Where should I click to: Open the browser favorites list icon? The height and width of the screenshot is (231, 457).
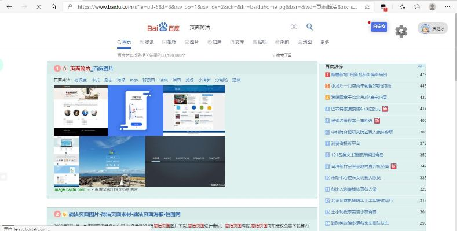pyautogui.click(x=402, y=7)
